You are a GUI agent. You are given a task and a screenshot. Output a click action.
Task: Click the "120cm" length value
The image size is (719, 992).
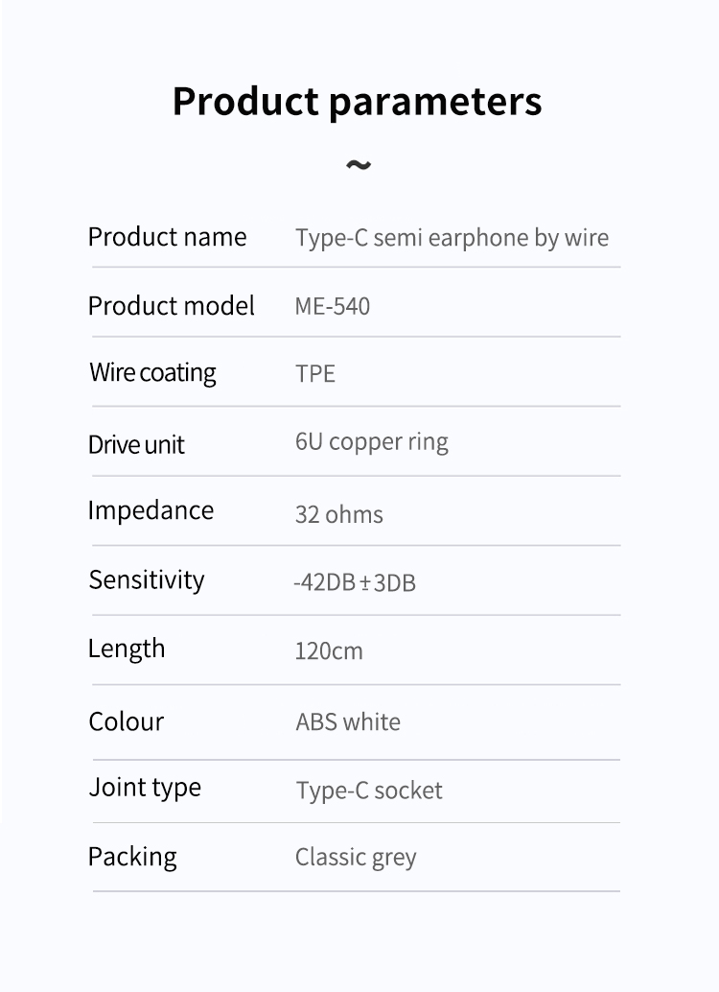329,651
